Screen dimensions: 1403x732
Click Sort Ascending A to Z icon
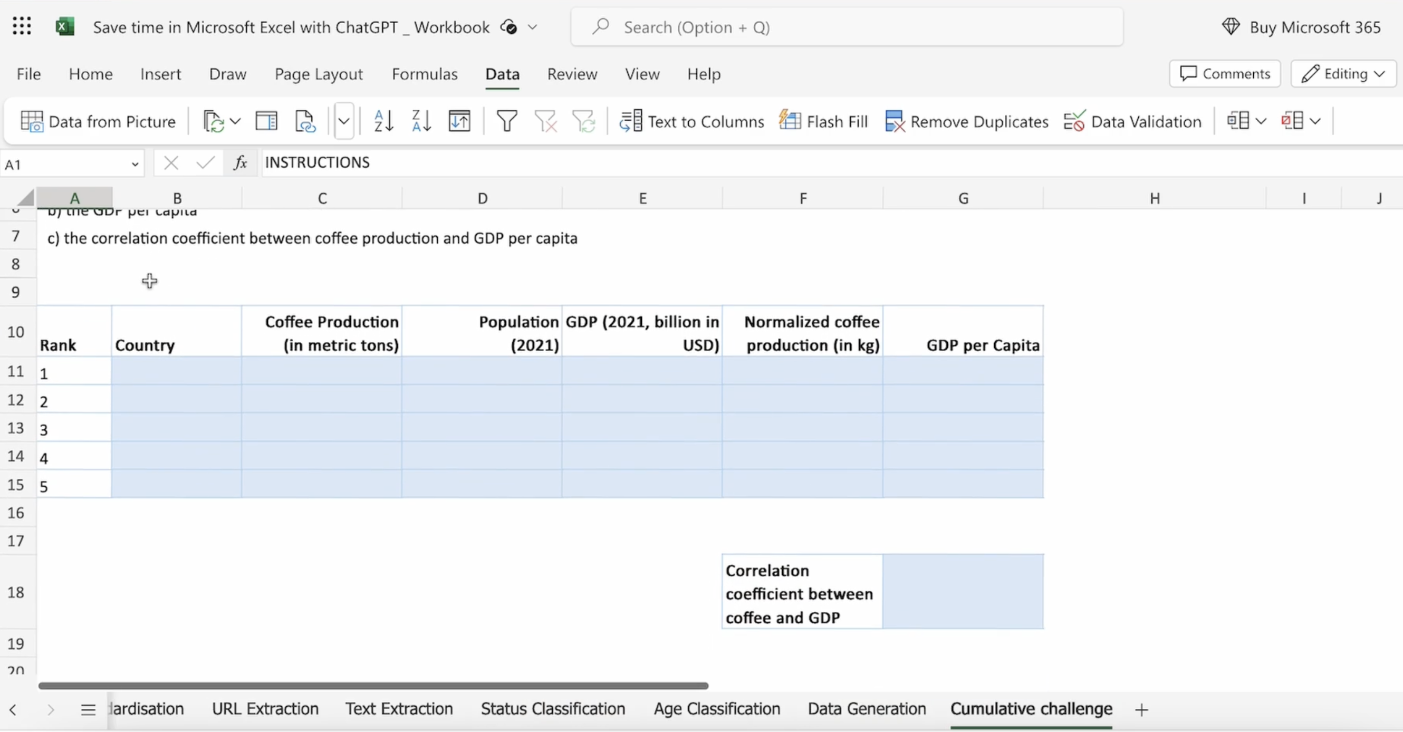383,121
